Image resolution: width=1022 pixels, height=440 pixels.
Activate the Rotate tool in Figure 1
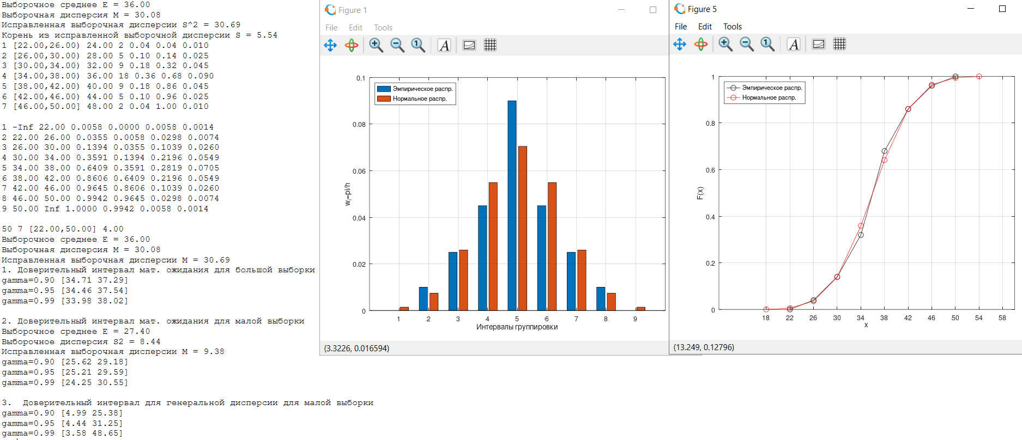(352, 45)
